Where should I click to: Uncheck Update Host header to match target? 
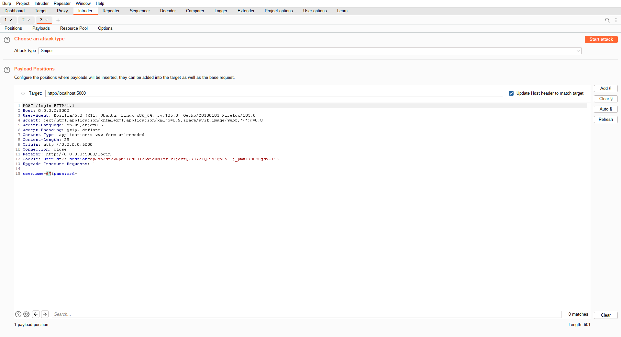coord(511,93)
